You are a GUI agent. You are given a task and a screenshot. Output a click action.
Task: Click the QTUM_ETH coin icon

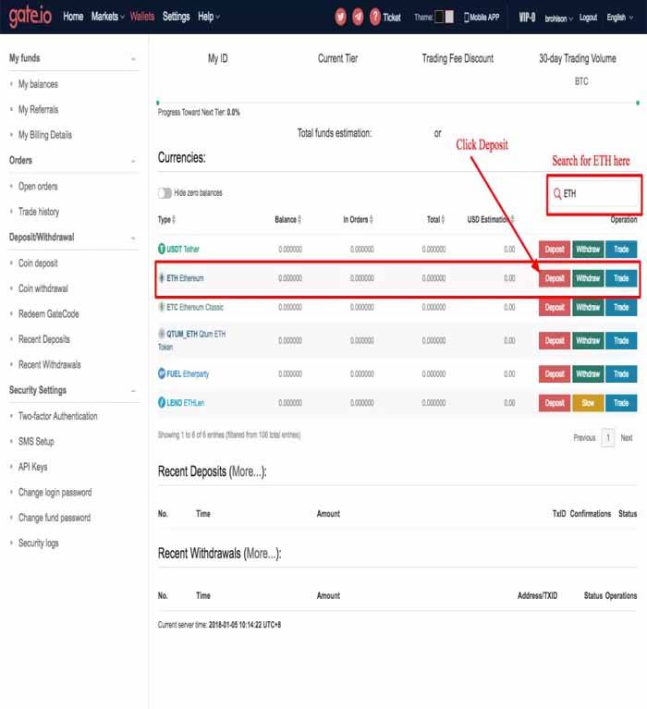(162, 334)
